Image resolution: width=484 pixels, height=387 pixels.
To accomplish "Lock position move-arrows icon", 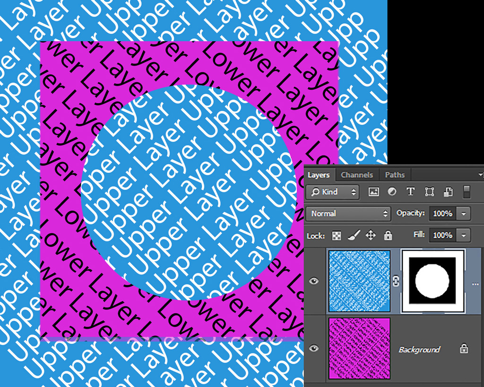I will pyautogui.click(x=371, y=235).
